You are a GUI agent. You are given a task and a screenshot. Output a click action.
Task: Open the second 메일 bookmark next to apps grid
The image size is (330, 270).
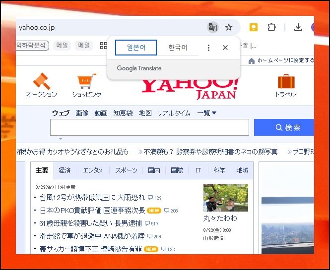click(84, 46)
